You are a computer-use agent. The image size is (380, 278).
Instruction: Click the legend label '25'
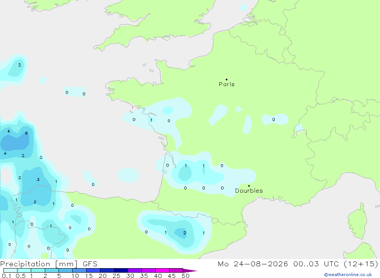[116, 276]
